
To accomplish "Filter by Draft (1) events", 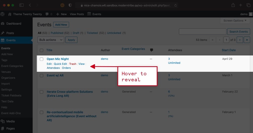I will point(78,33).
